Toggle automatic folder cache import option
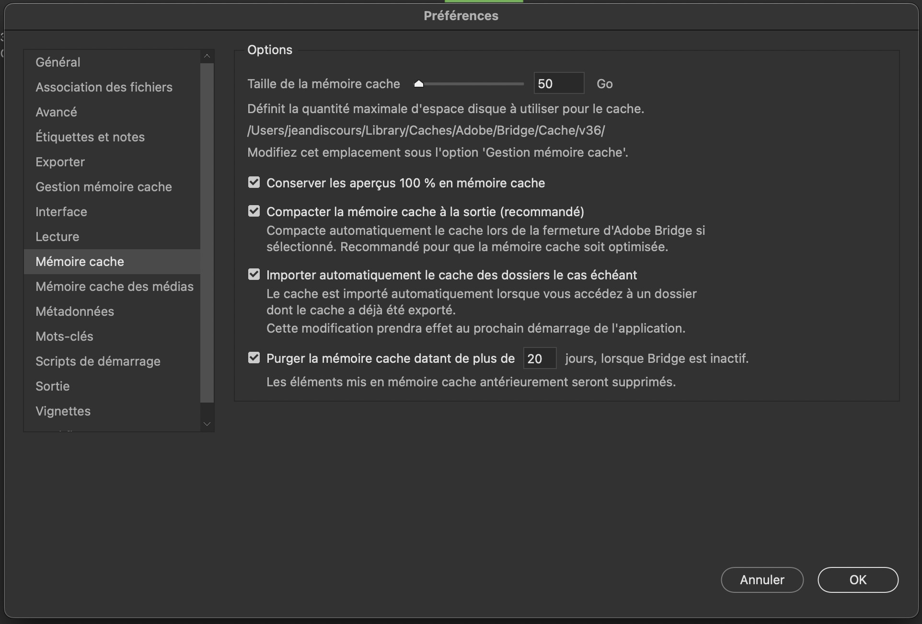This screenshot has height=624, width=922. pos(254,274)
